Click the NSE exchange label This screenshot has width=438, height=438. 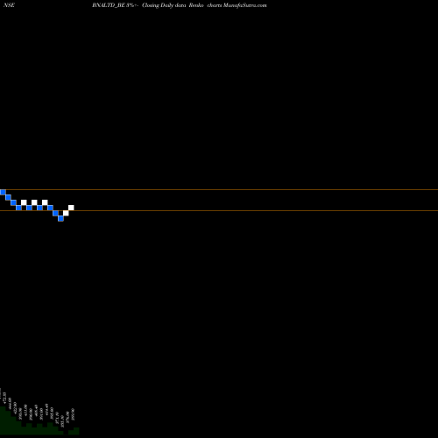point(9,5)
